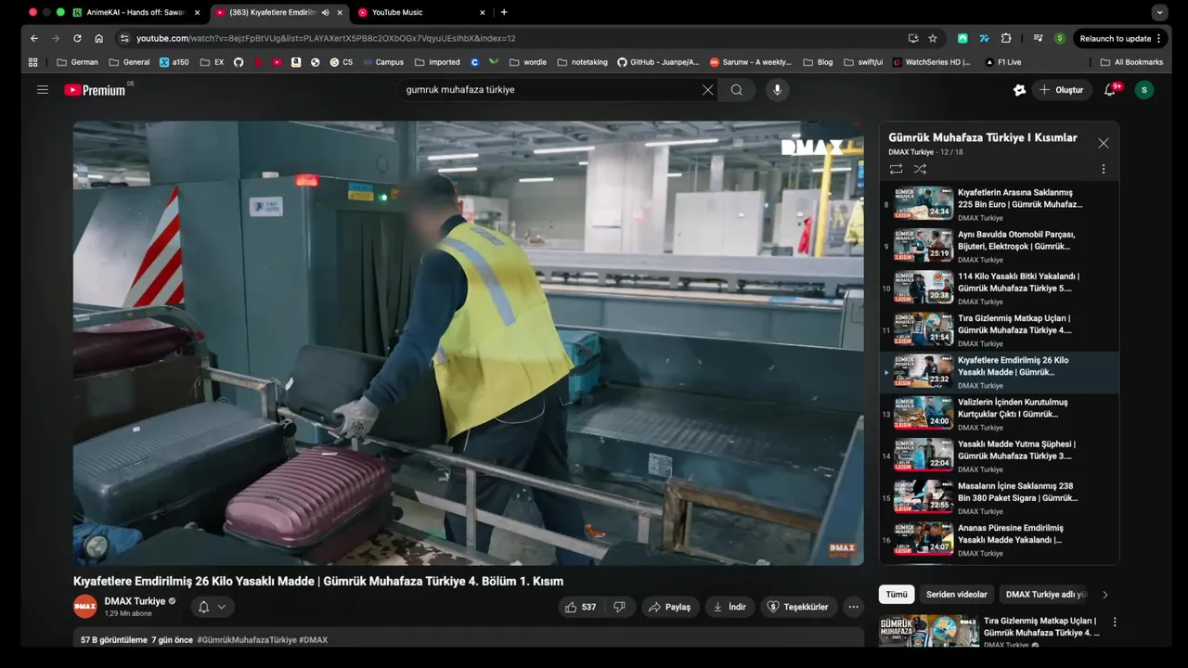Open the DMAX Turkiye channel avatar
The width and height of the screenshot is (1188, 668).
point(85,607)
